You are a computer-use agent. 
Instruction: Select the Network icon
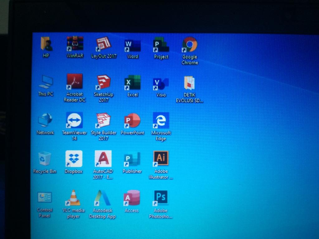click(45, 120)
